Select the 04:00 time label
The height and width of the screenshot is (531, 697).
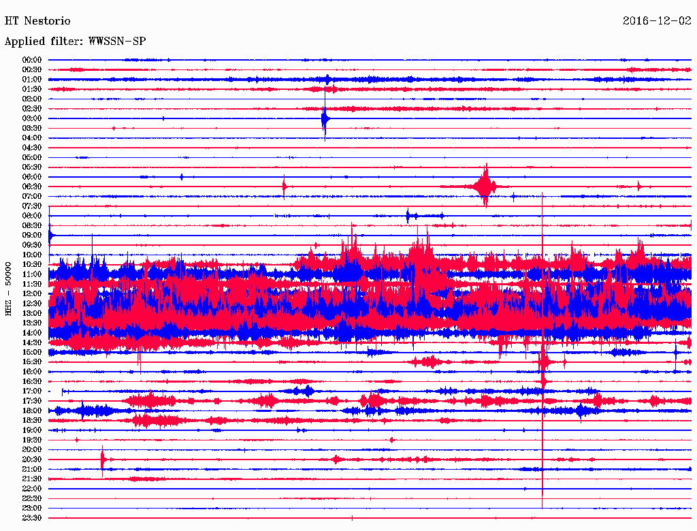pos(32,138)
